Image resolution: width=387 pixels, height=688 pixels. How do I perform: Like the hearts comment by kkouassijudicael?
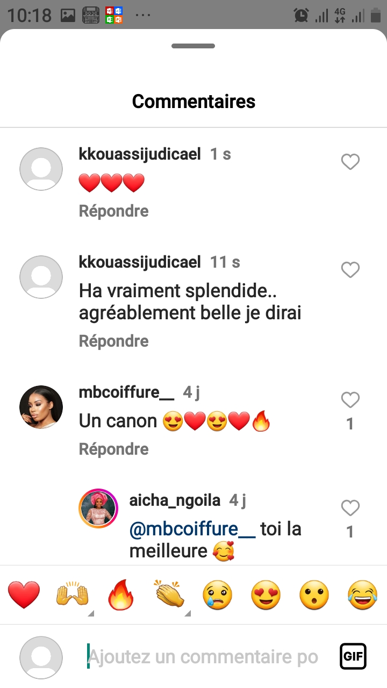point(350,162)
